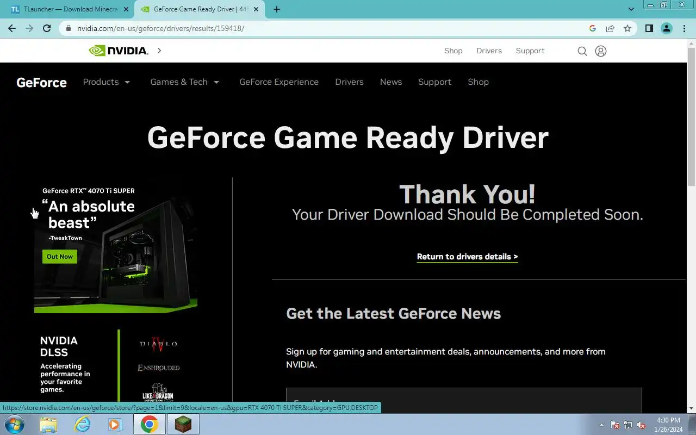The width and height of the screenshot is (696, 435).
Task: Click scrollbar up arrow
Action: [692, 43]
